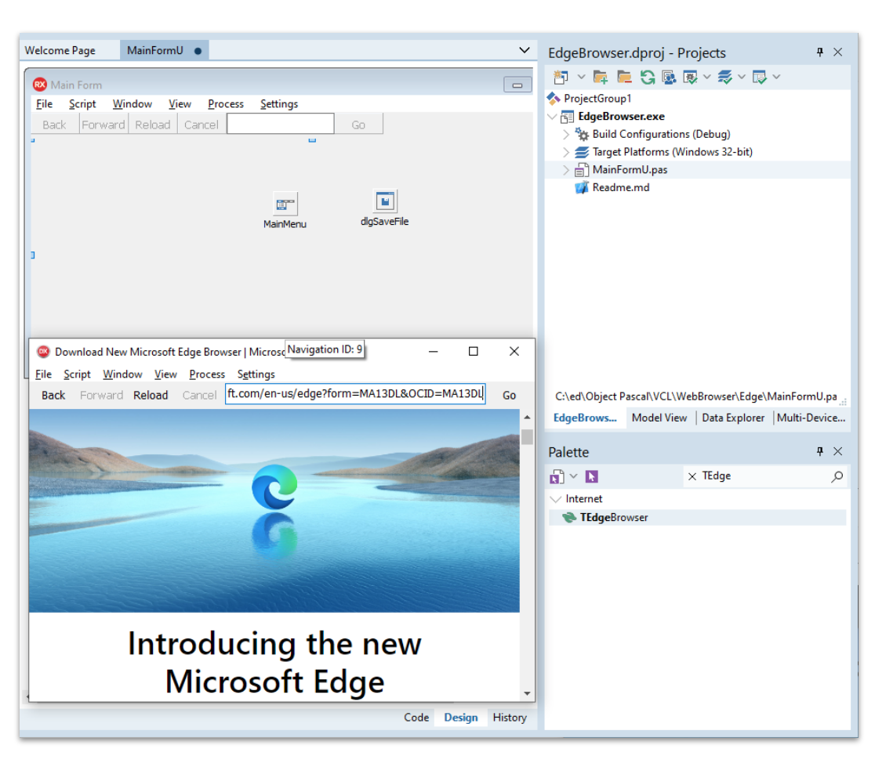The image size is (875, 774).
Task: Click the designer form's empty address edit
Action: point(281,124)
